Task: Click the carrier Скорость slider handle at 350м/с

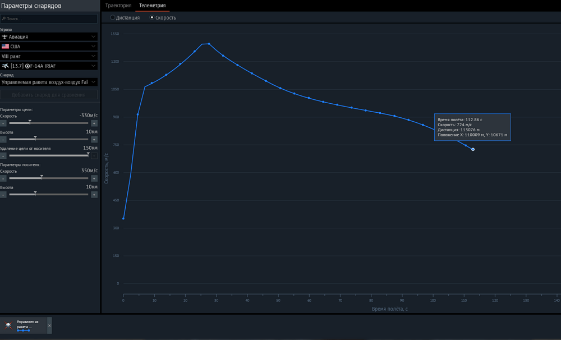Action: coord(42,177)
